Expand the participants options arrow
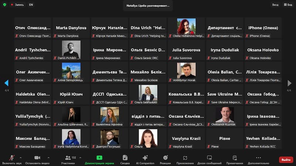Screen dimensions: 296x166 click(80, 158)
